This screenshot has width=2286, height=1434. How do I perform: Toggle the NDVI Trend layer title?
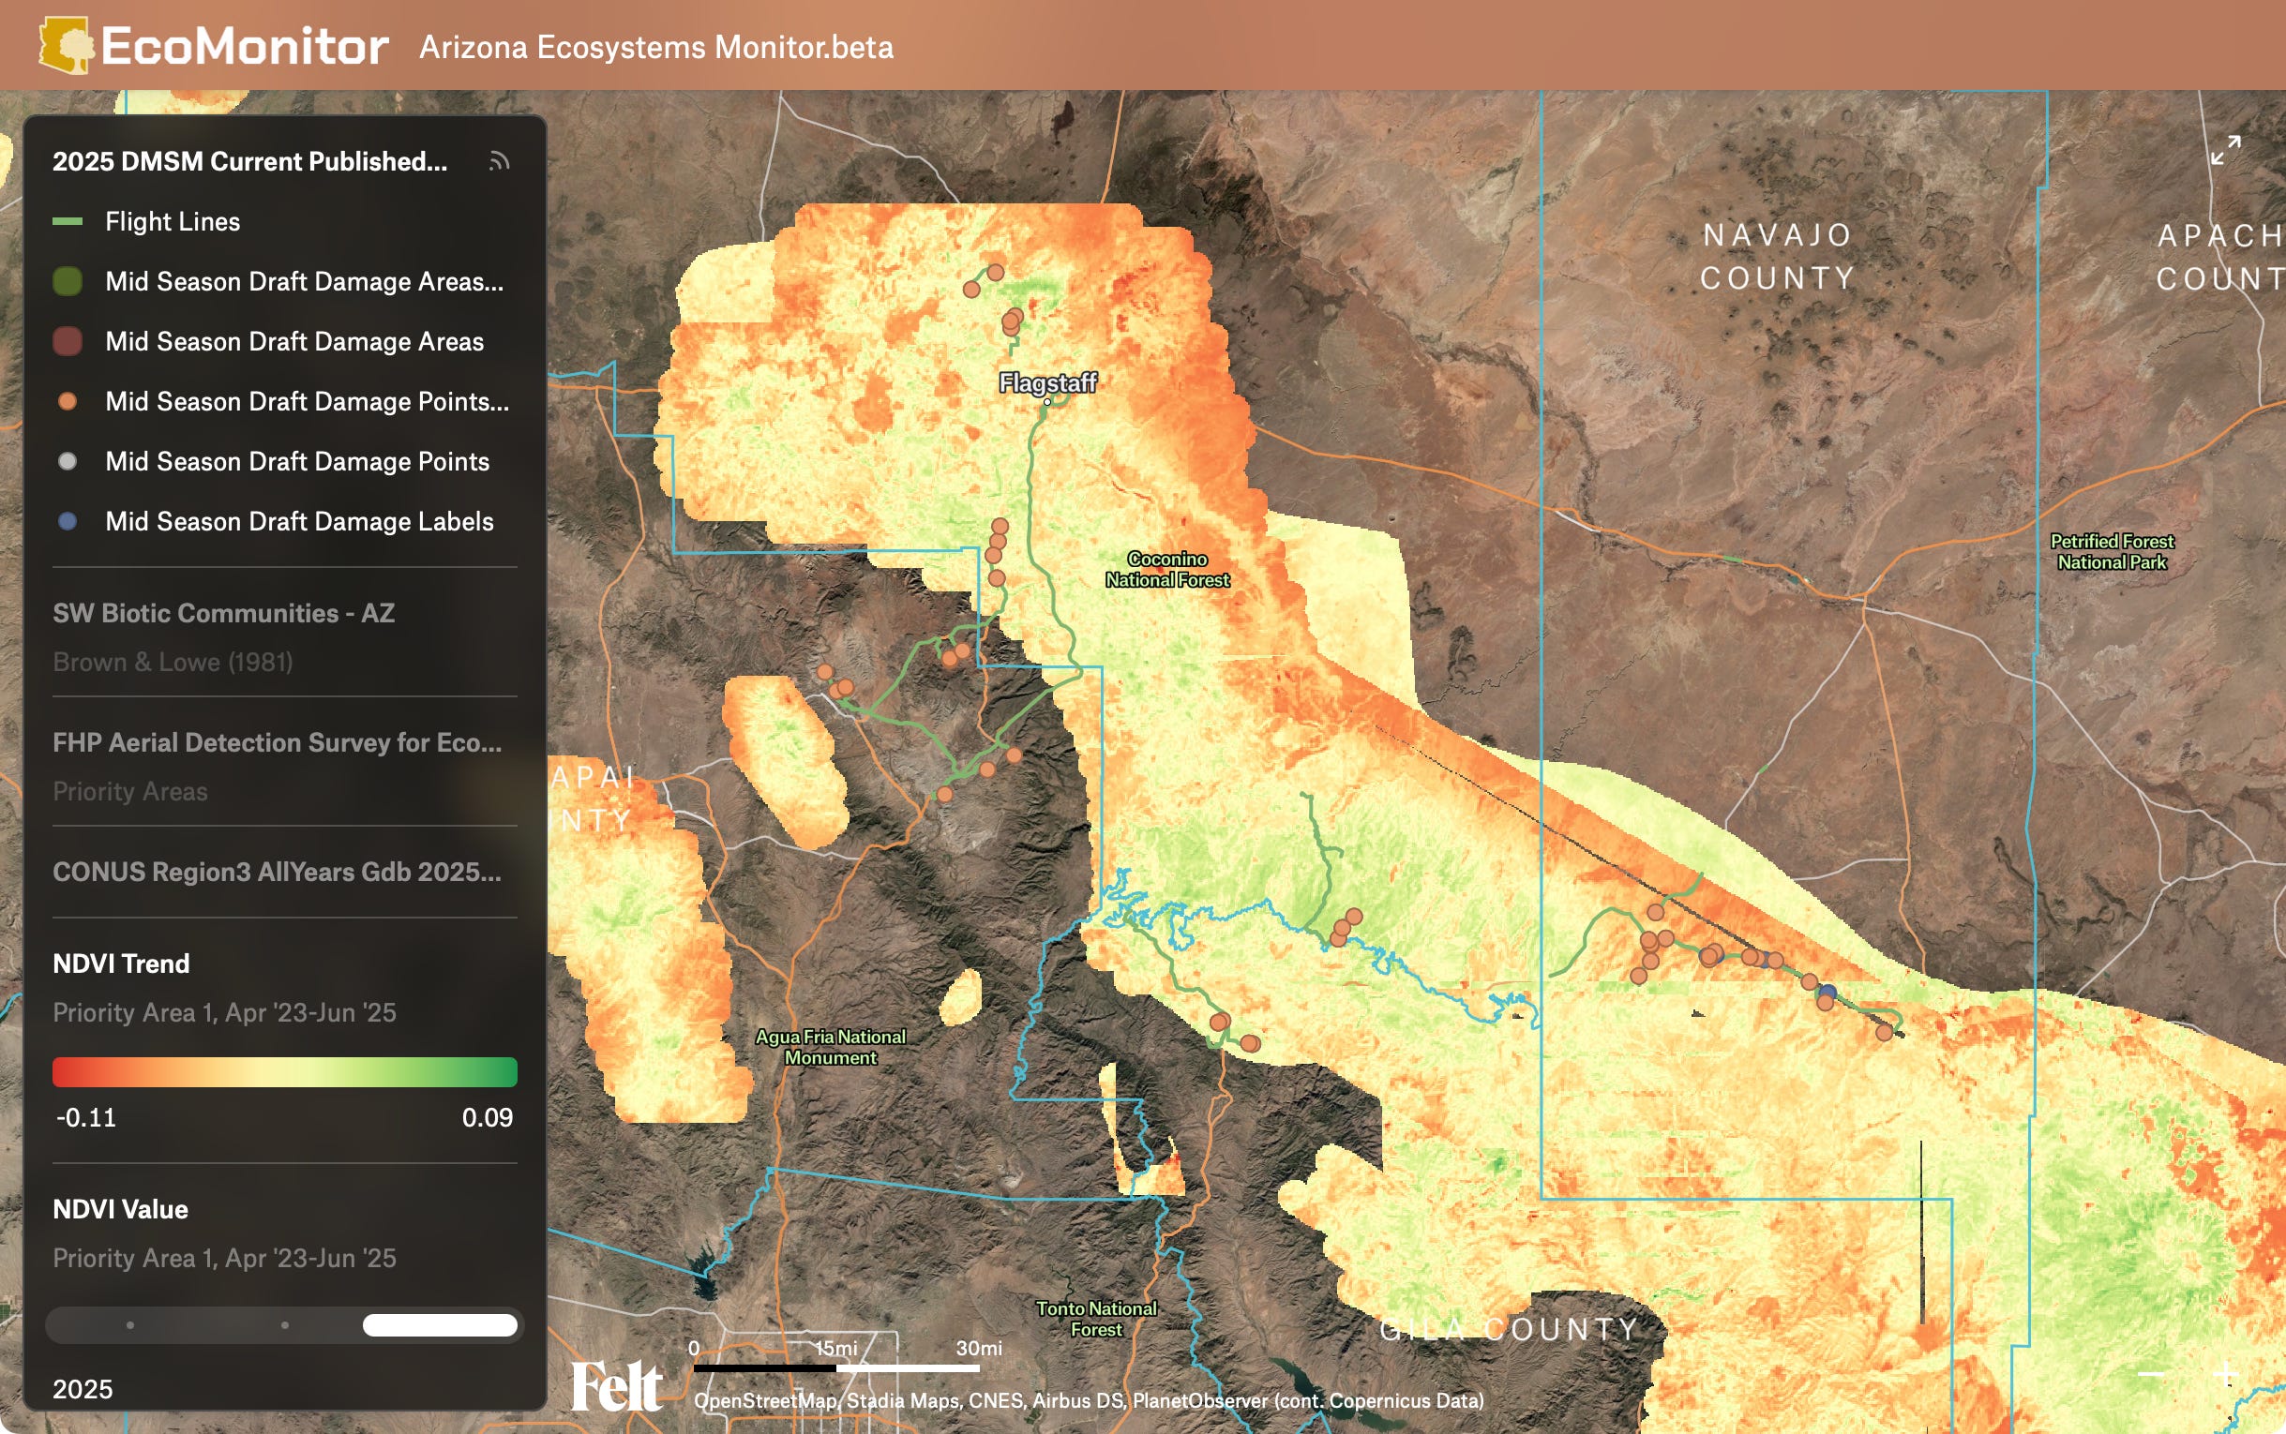pyautogui.click(x=121, y=963)
